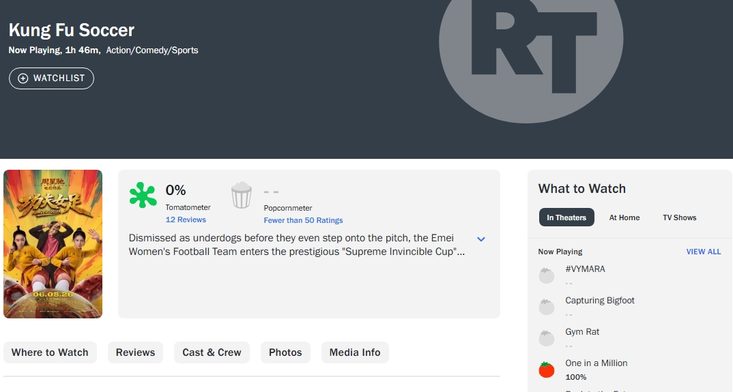Click the synopsis text about Emei team

296,245
